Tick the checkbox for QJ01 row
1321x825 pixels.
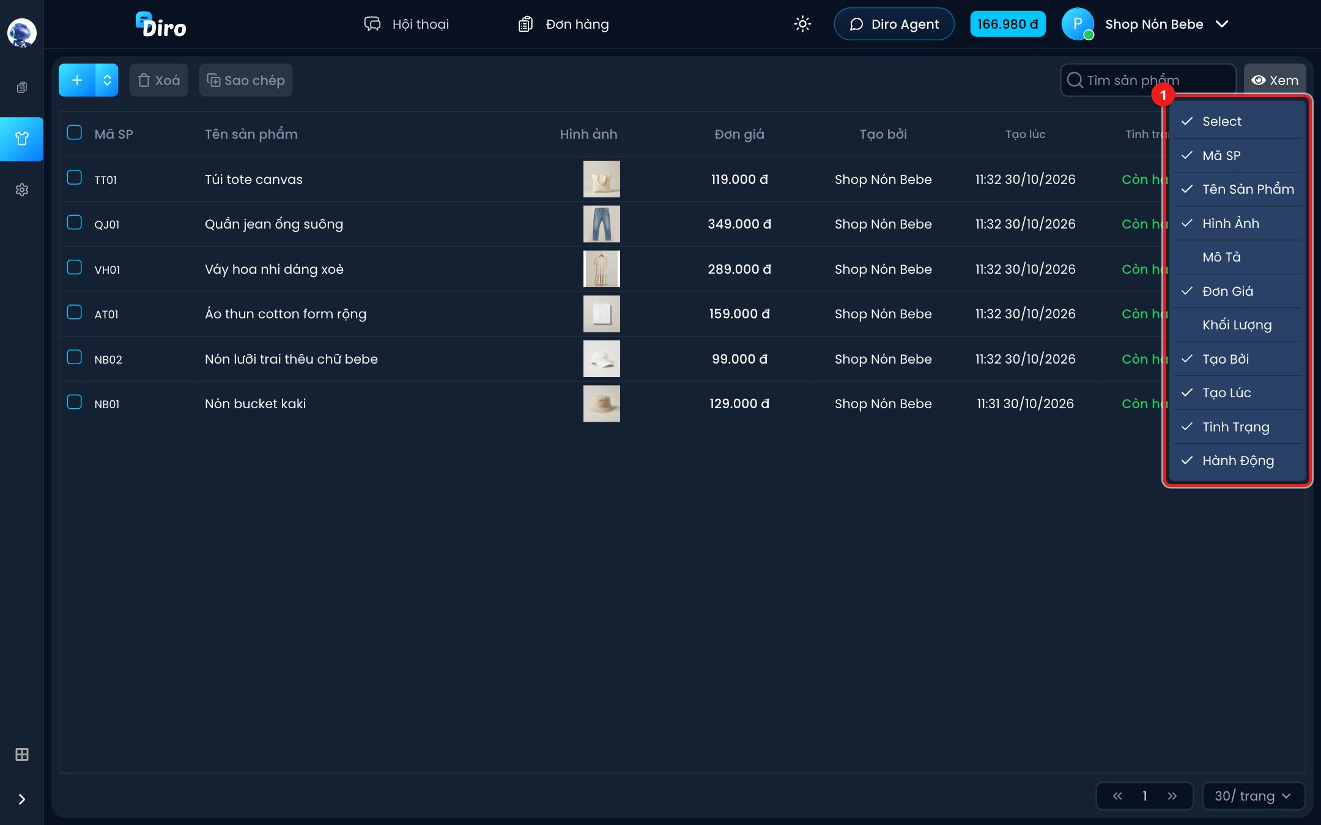pyautogui.click(x=74, y=222)
